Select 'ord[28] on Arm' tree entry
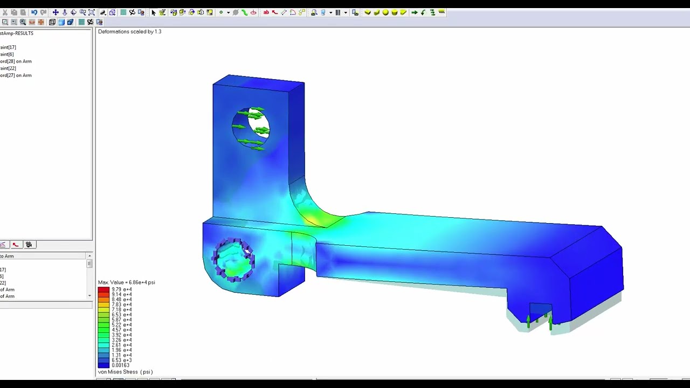The image size is (690, 388). tap(16, 61)
